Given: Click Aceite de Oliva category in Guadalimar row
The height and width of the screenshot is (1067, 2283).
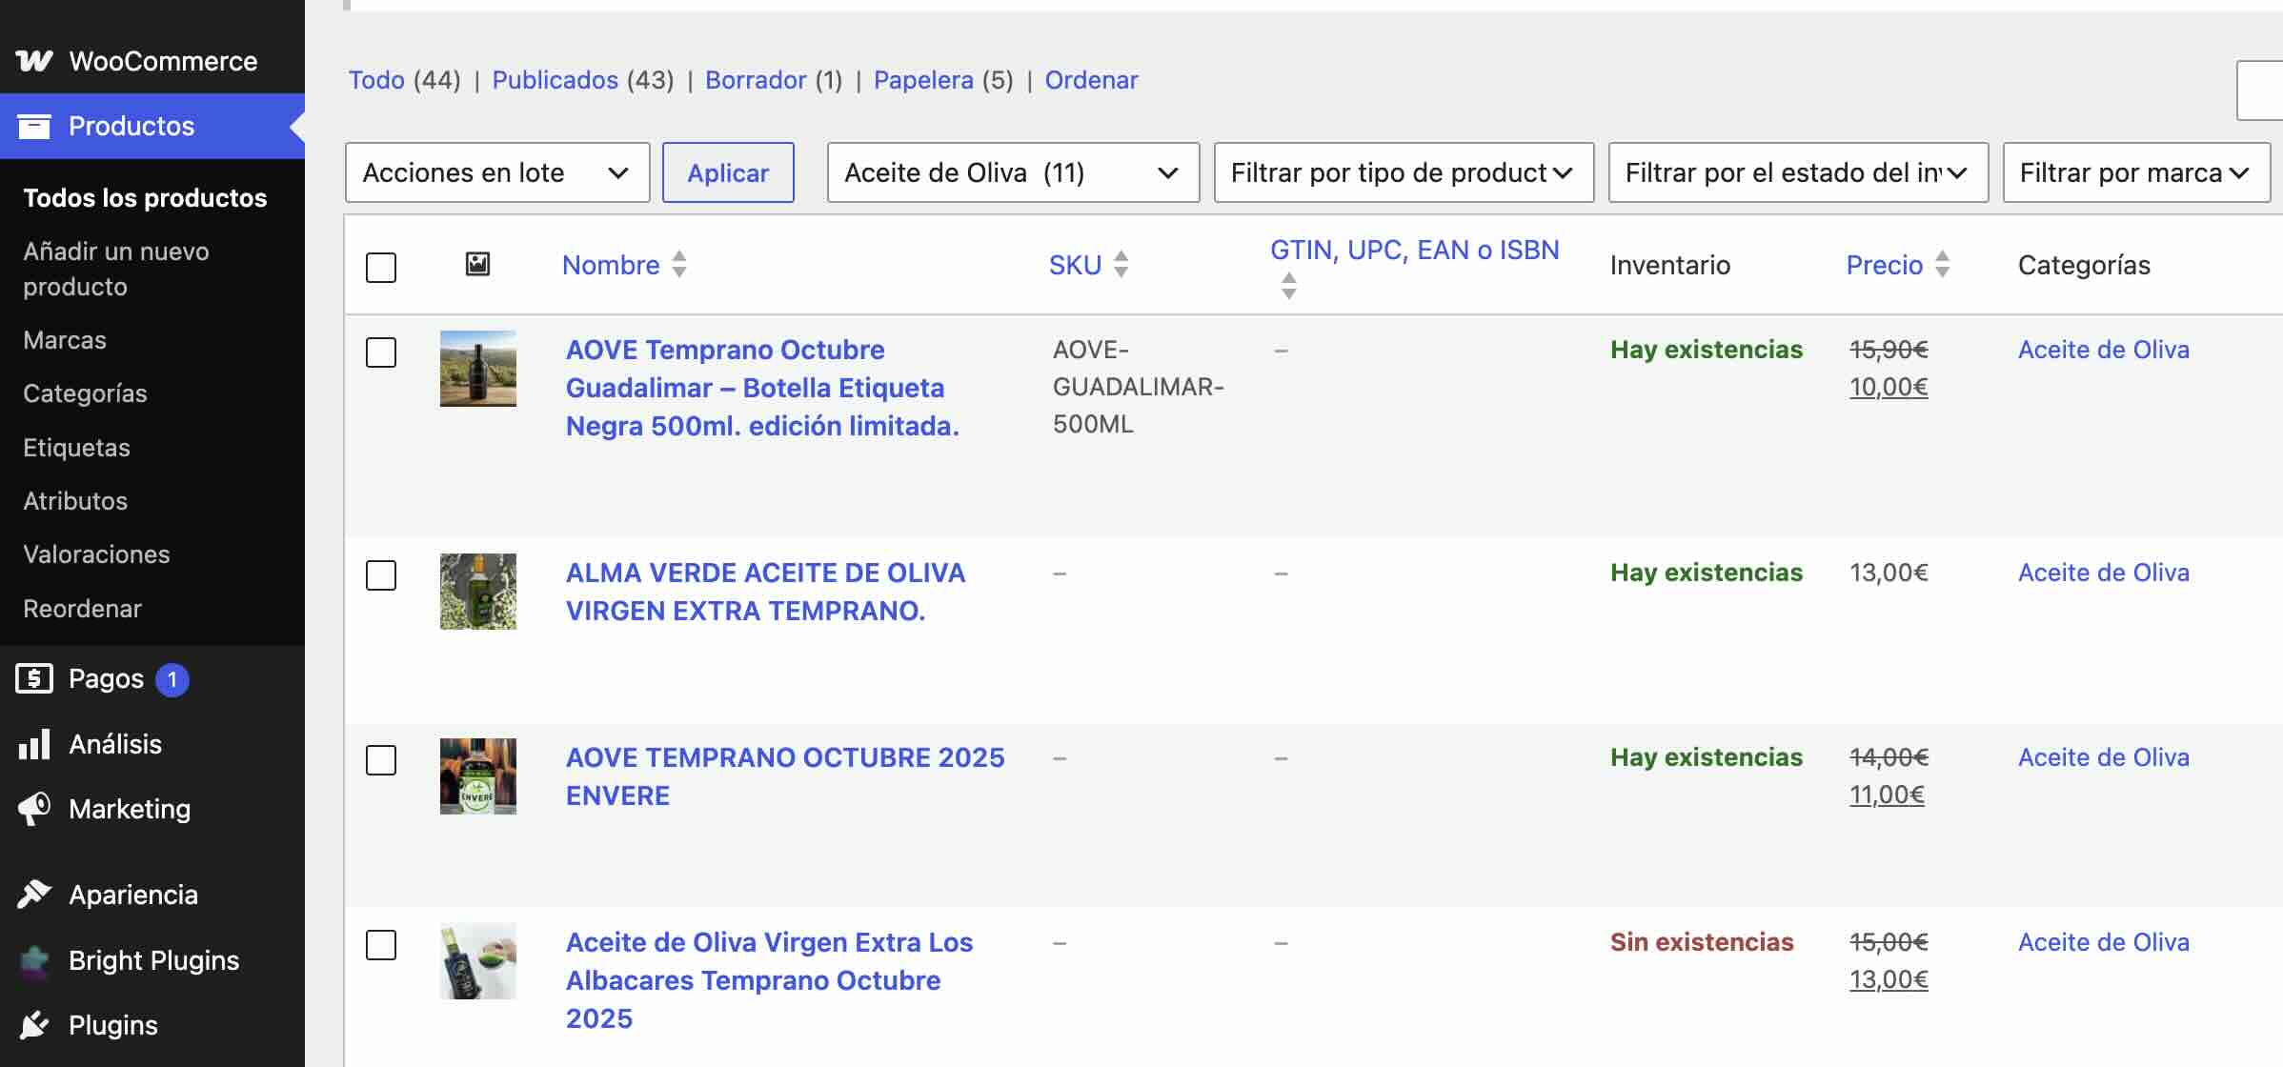Looking at the screenshot, I should point(2104,350).
